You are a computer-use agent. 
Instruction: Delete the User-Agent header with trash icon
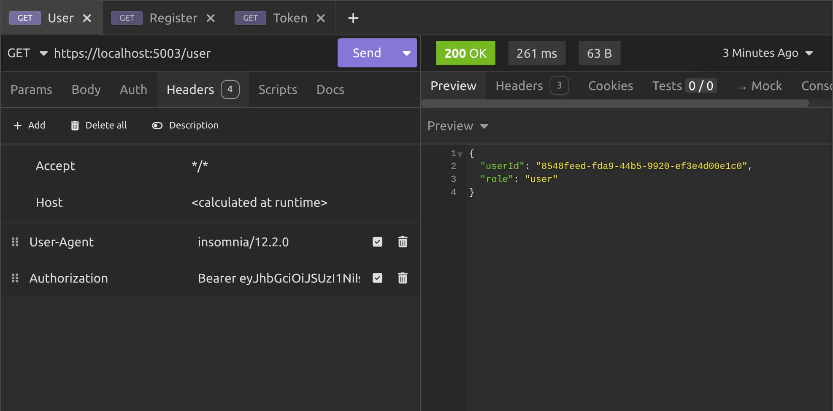(x=403, y=242)
